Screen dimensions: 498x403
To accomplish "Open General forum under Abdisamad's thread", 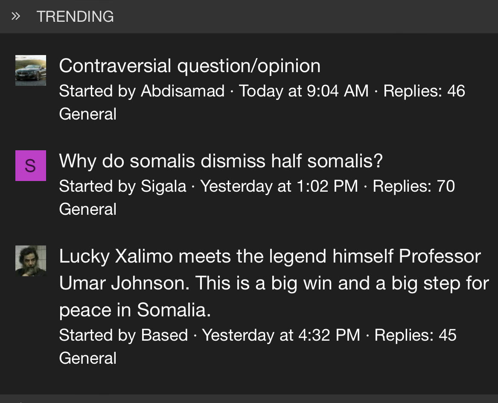I will click(x=87, y=114).
